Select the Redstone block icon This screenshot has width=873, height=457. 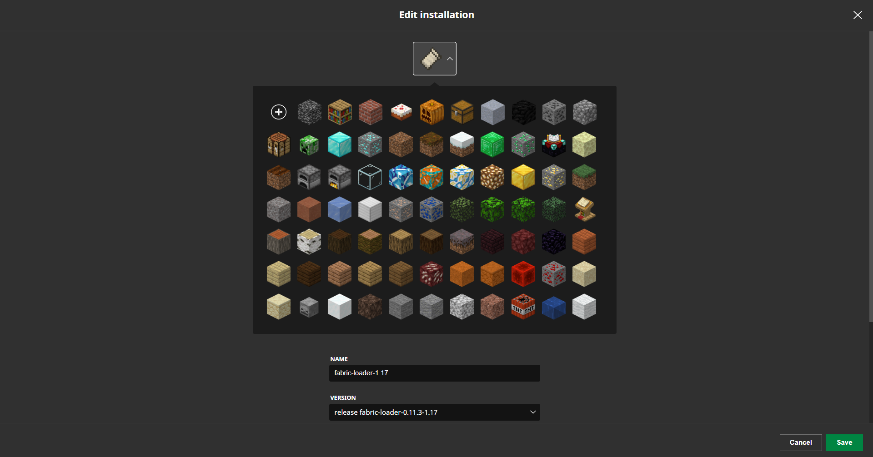[x=523, y=274]
